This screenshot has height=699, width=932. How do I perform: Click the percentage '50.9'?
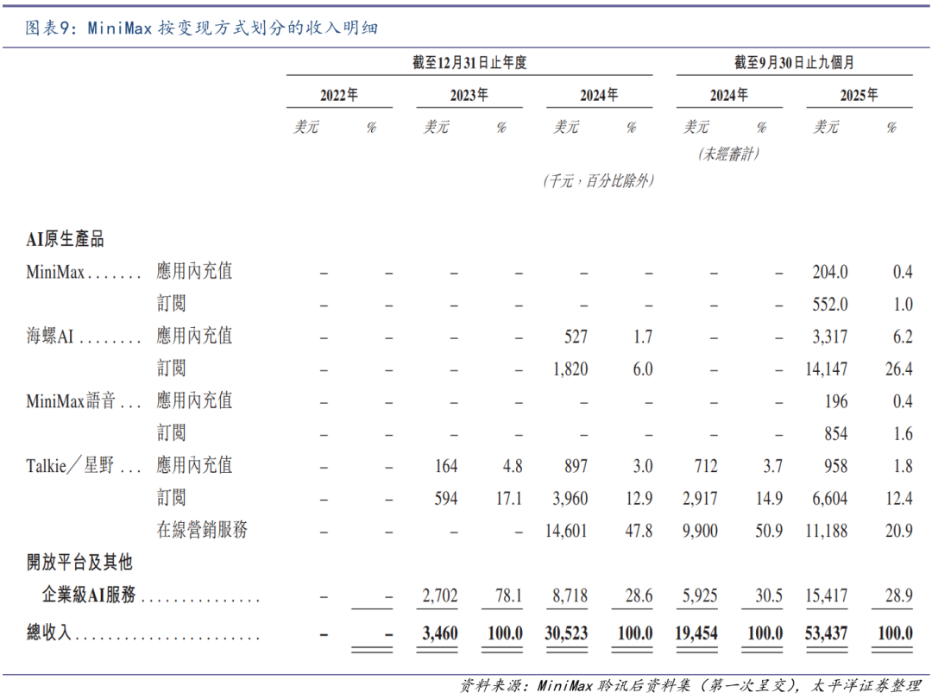coord(769,531)
